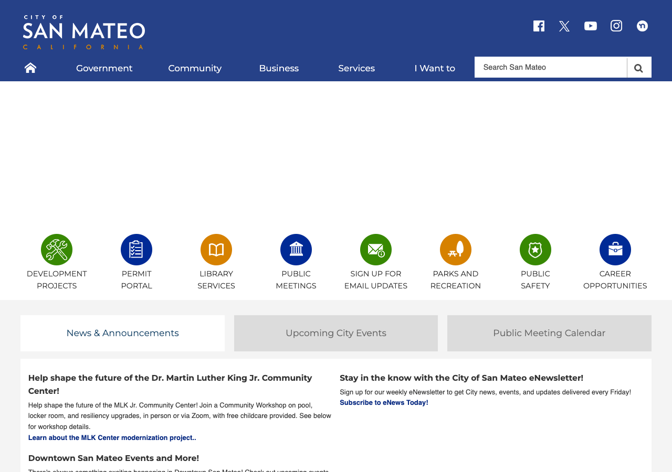
Task: Open Public Safety badge icon
Action: click(535, 250)
